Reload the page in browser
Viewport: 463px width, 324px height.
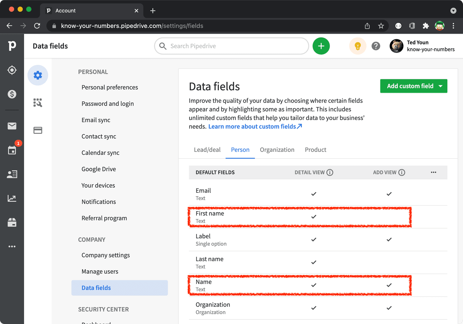coord(37,26)
